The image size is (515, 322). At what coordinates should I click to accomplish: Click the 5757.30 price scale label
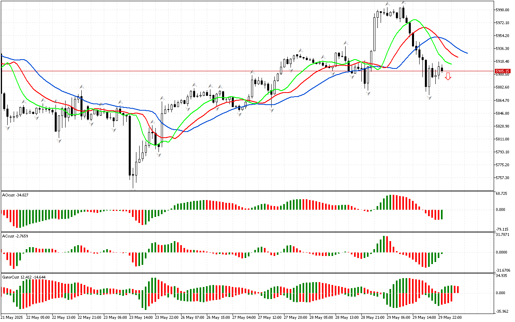tap(503, 178)
